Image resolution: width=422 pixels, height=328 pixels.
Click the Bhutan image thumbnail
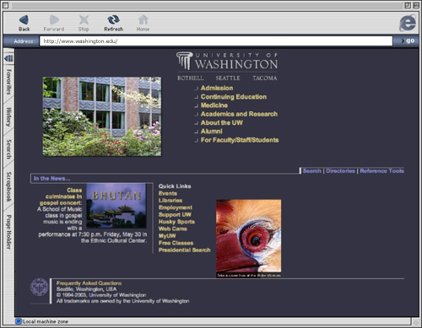click(116, 206)
